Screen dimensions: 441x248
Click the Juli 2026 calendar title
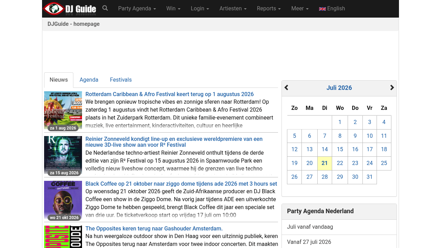tap(339, 88)
